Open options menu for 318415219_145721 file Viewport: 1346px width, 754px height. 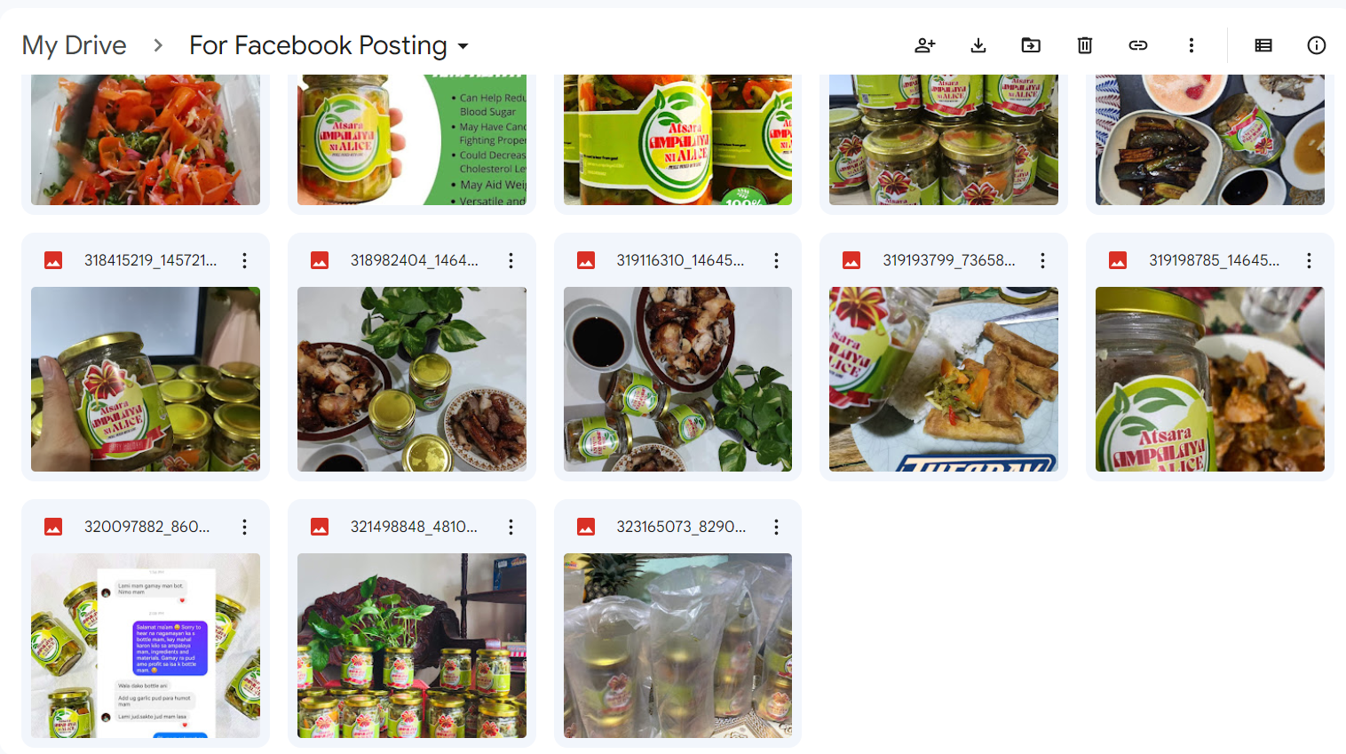pos(244,260)
